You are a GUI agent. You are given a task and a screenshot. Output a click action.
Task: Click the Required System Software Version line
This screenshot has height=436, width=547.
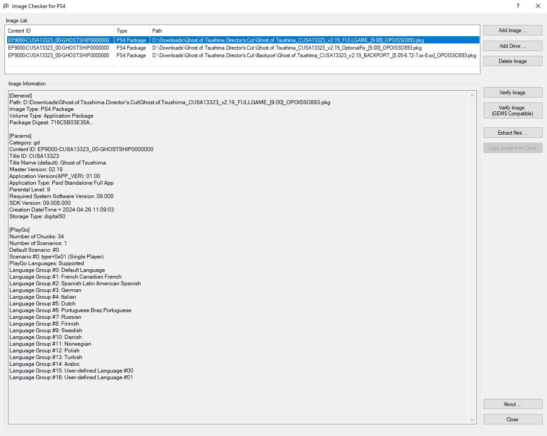(x=61, y=196)
